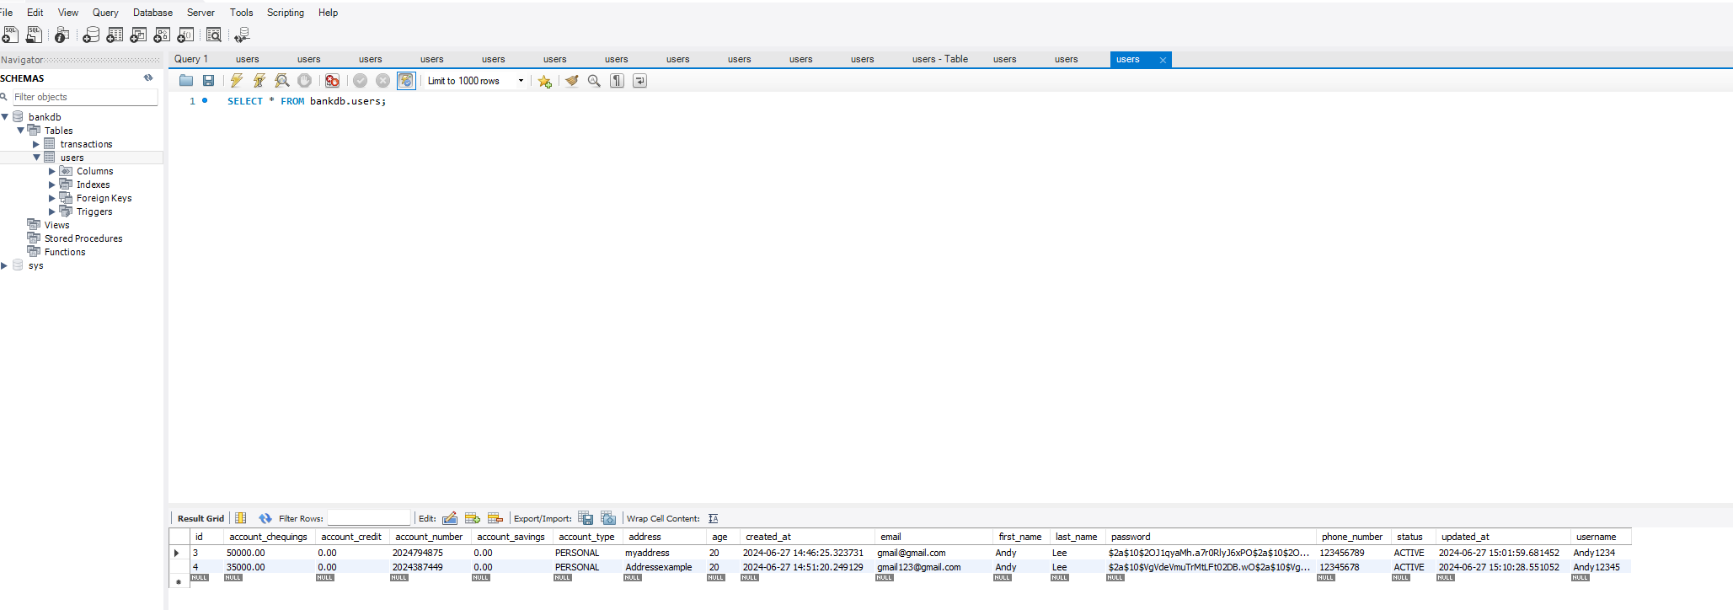Toggle the autocommit mode button
1733x610 pixels.
click(x=406, y=81)
